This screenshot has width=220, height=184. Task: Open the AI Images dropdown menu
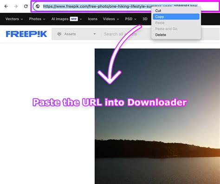click(66, 19)
